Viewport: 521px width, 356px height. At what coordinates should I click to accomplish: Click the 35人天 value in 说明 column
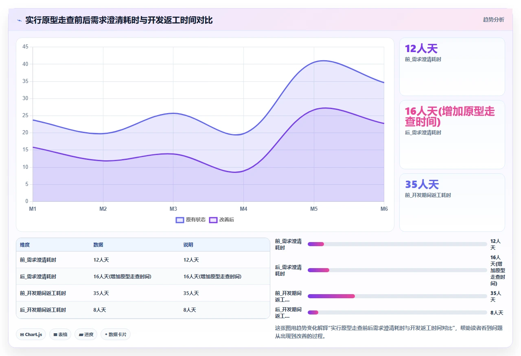pos(191,293)
